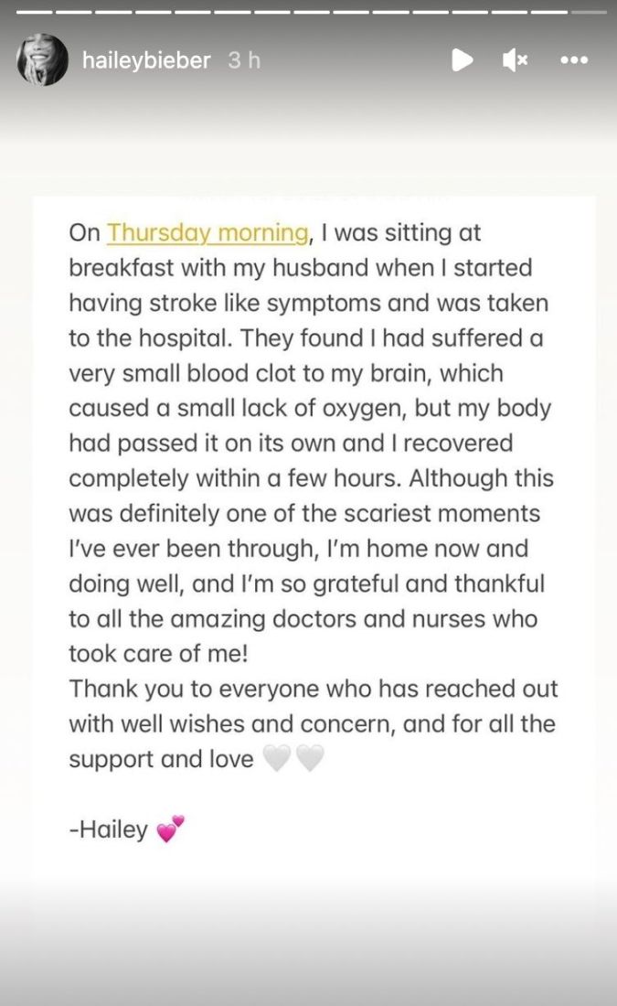Image resolution: width=617 pixels, height=1006 pixels.
Task: Click the pink double hearts emoji
Action: (170, 829)
